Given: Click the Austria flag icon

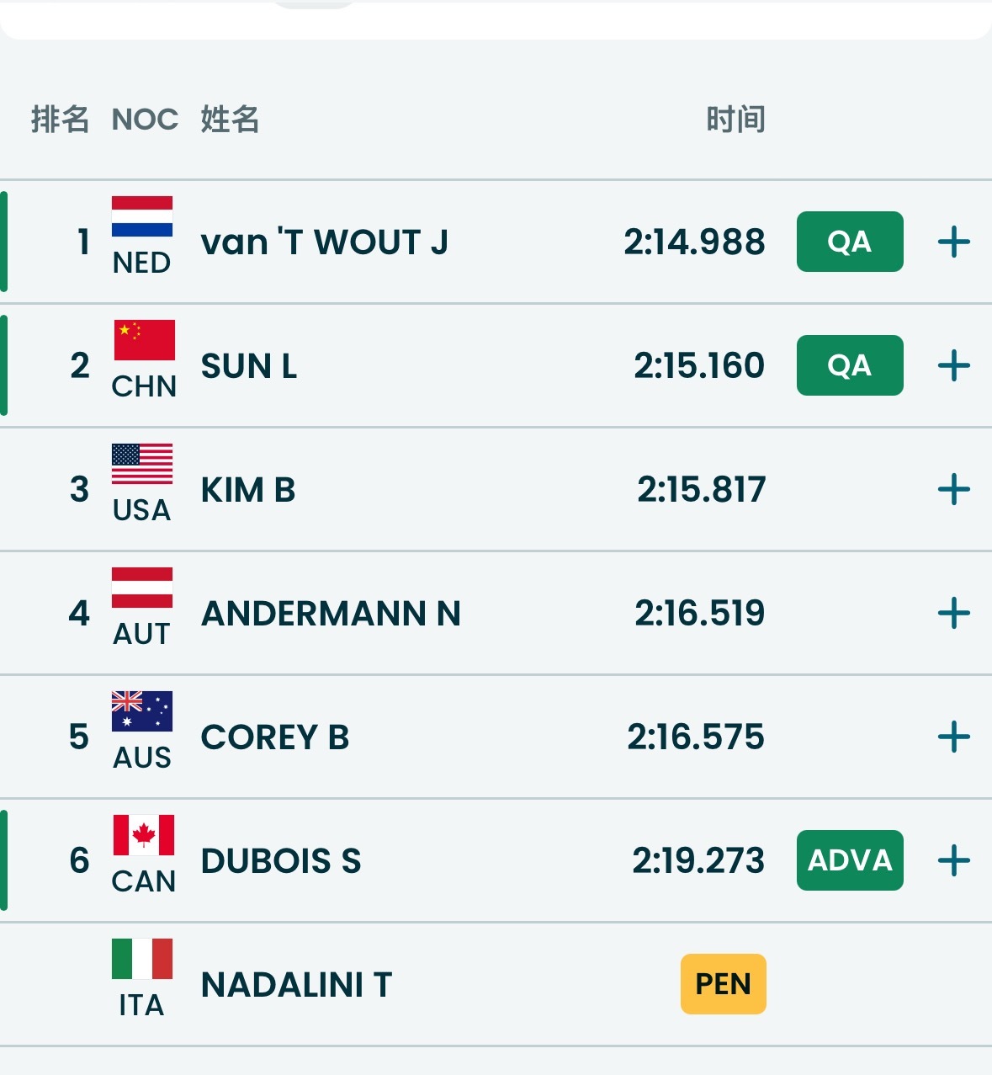Looking at the screenshot, I should (142, 588).
